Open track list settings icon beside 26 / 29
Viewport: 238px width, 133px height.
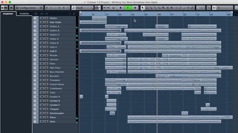pos(36,14)
